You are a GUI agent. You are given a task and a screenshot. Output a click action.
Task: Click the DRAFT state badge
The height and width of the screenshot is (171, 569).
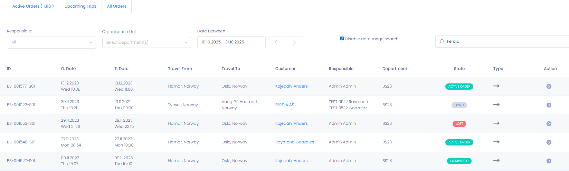459,105
